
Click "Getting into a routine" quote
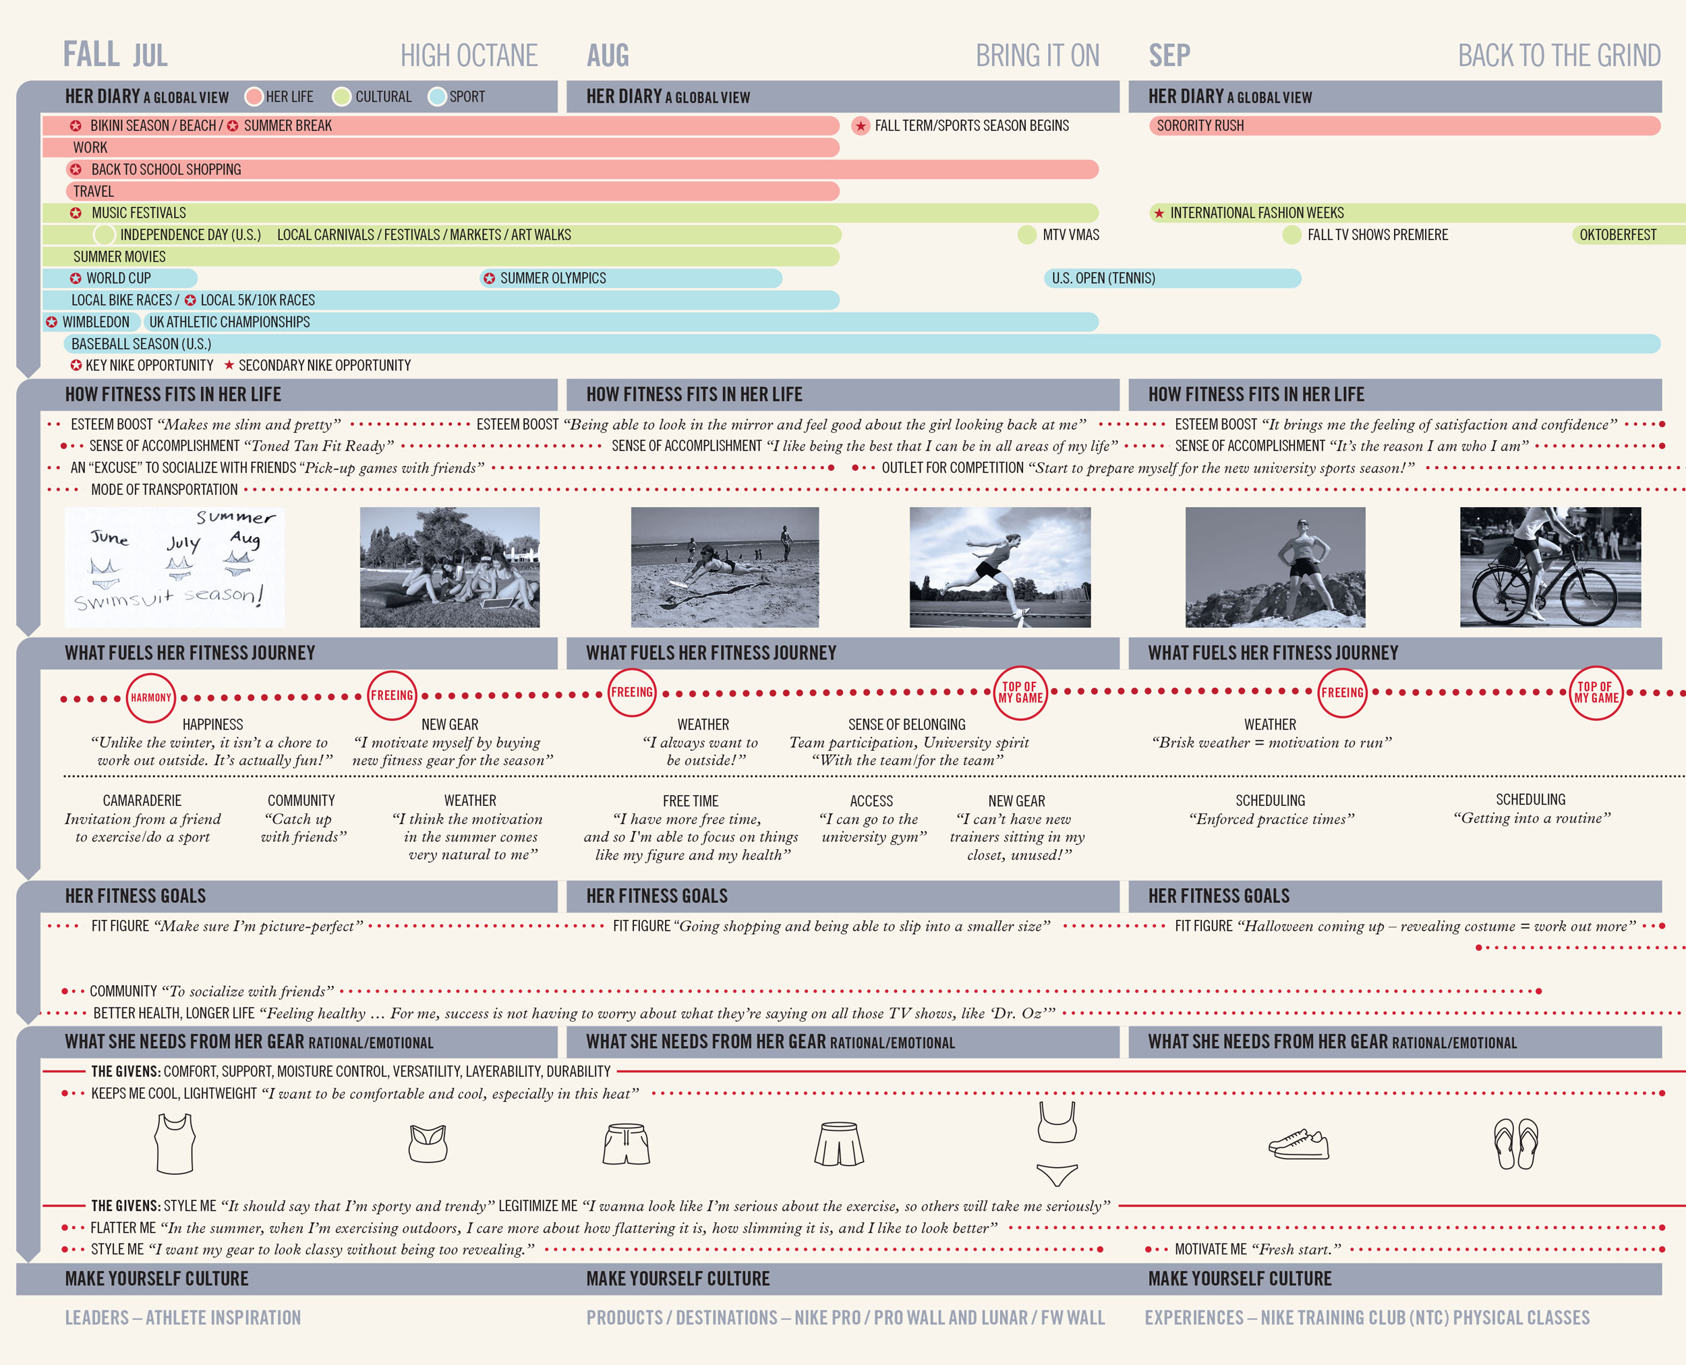[x=1532, y=818]
